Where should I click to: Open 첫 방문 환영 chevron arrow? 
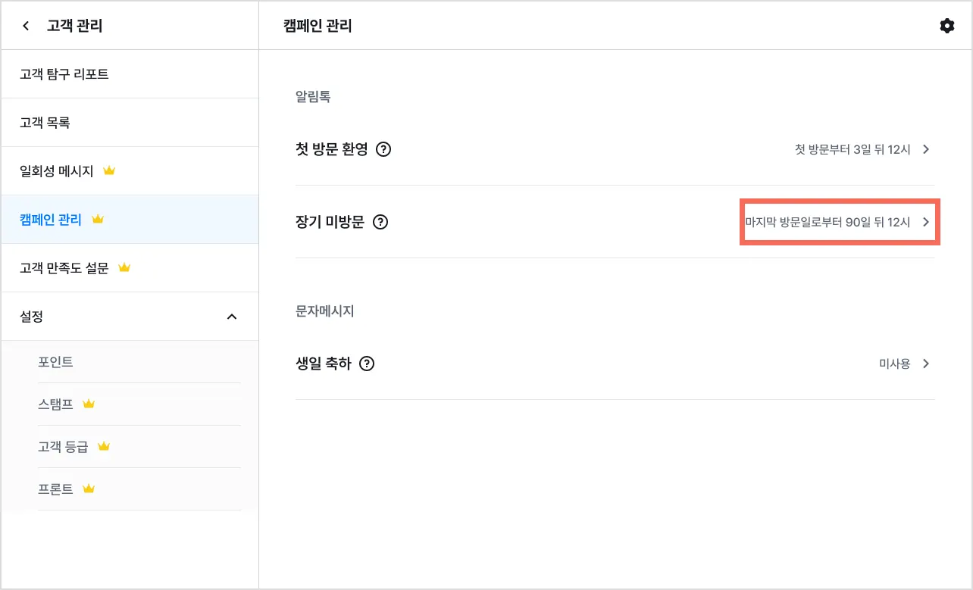(926, 149)
